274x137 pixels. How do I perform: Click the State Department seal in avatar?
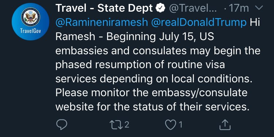[x=30, y=17]
